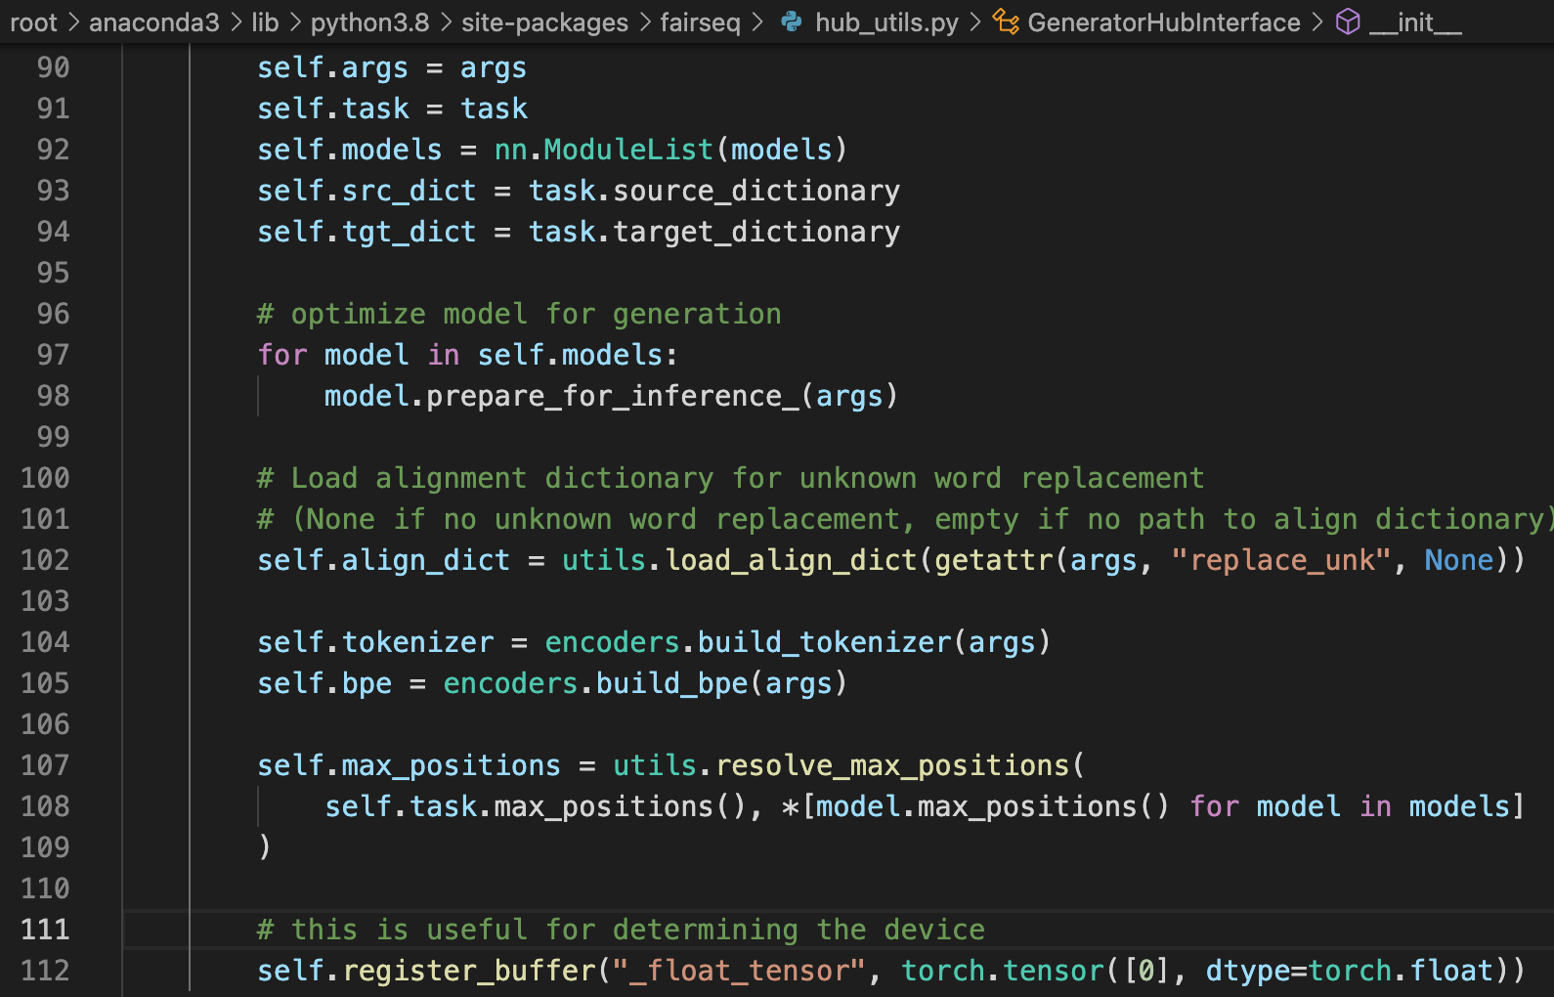This screenshot has width=1554, height=997.
Task: Click line number 97 in the gutter
Action: [x=53, y=355]
